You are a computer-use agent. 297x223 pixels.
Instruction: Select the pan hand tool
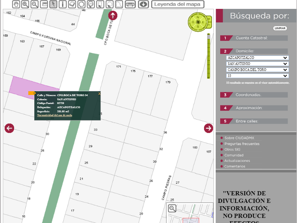point(16,4)
